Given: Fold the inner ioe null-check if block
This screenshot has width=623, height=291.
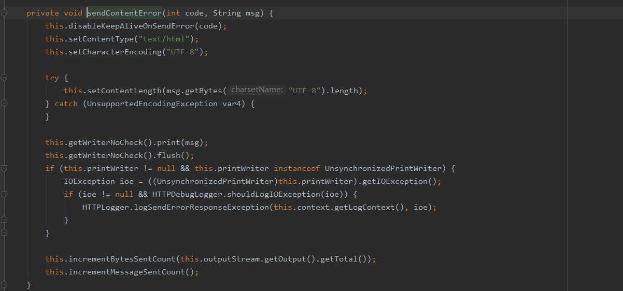Looking at the screenshot, I should click(4, 194).
